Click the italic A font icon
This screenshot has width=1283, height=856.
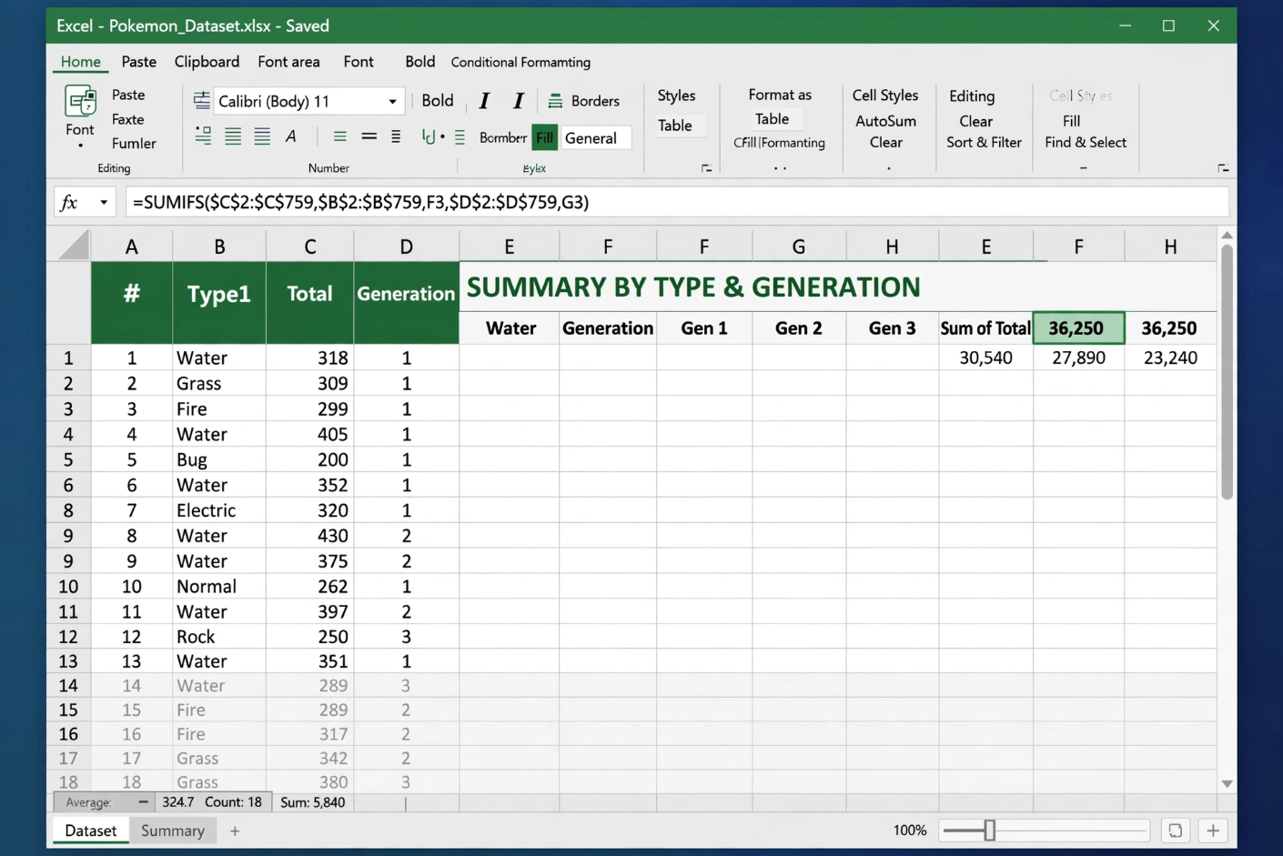291,136
